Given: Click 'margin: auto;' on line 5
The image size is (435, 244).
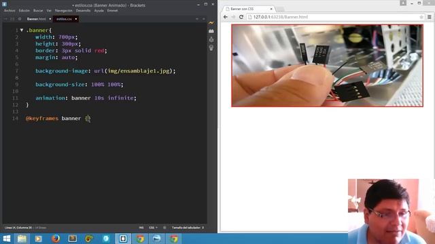Looking at the screenshot, I should [x=56, y=57].
